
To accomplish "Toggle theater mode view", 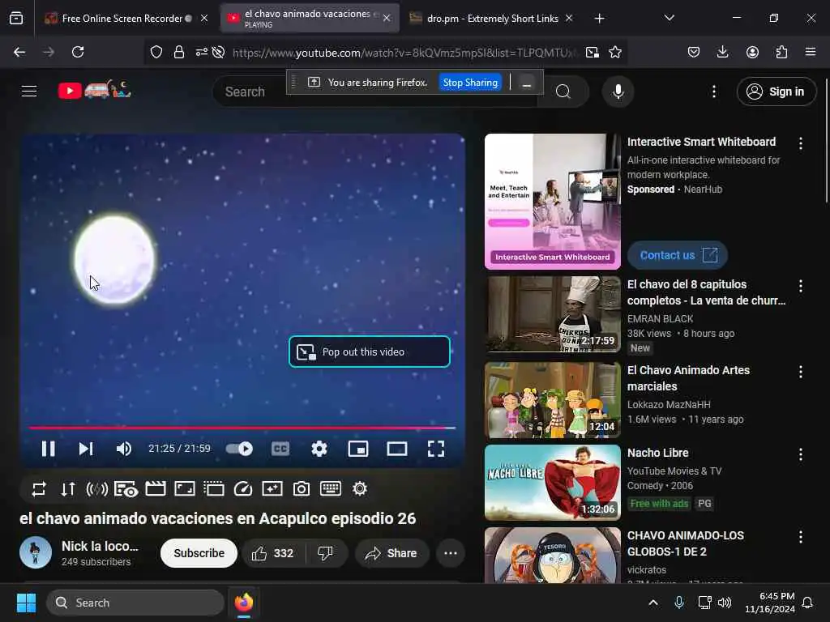I will 397,449.
